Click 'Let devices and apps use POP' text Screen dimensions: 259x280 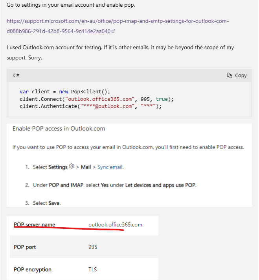(x=160, y=185)
